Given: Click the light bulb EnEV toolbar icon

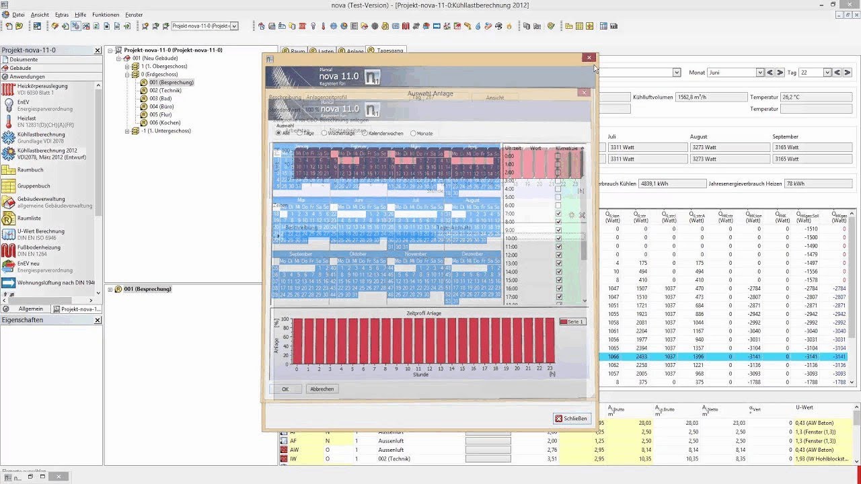Looking at the screenshot, I should coord(313,26).
